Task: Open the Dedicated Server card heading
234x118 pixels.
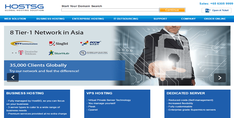Action: [186, 93]
